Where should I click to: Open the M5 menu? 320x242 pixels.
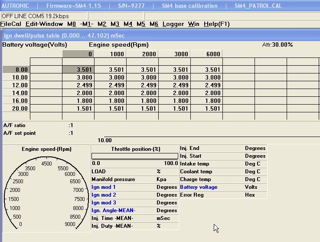pos(141,24)
